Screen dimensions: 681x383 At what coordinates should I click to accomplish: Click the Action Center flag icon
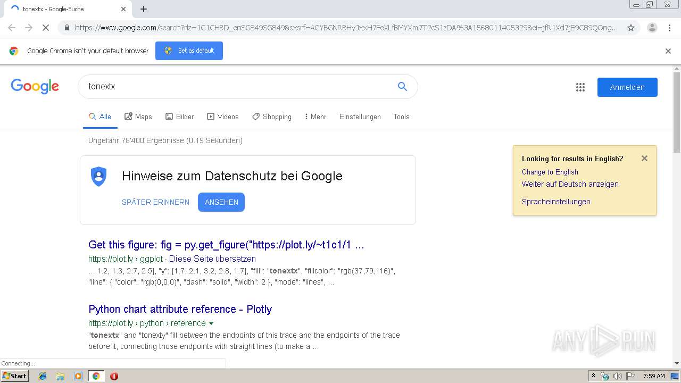(x=630, y=376)
